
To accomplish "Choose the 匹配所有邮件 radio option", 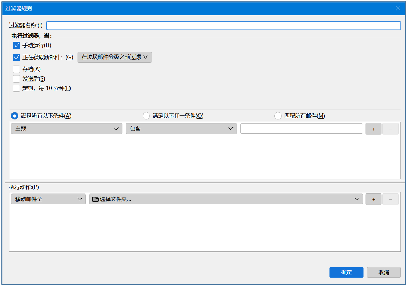I will (x=278, y=116).
